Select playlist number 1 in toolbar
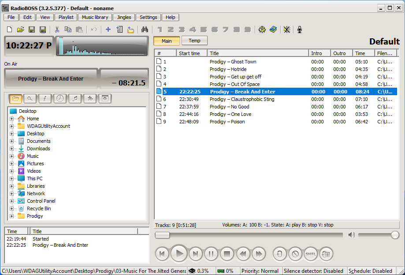Screen dimensions: 405x275 (x=160, y=30)
